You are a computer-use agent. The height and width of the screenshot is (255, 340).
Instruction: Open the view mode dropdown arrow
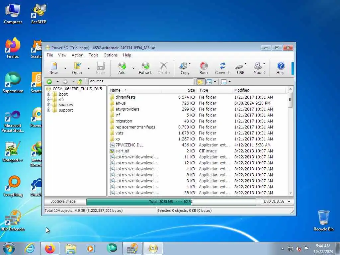tap(215, 82)
